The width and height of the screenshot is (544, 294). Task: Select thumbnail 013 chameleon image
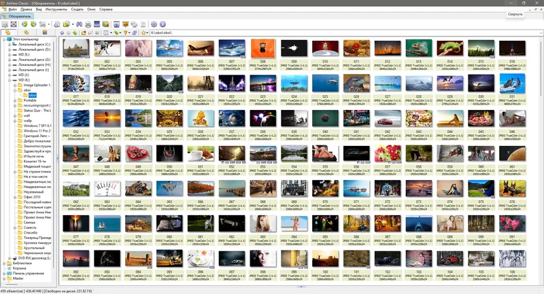click(419, 48)
